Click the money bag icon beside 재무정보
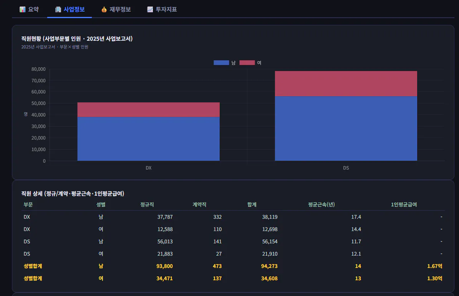459x296 pixels. (x=104, y=9)
